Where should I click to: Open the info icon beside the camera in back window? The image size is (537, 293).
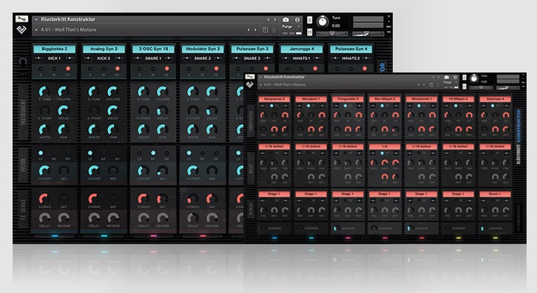click(x=297, y=20)
